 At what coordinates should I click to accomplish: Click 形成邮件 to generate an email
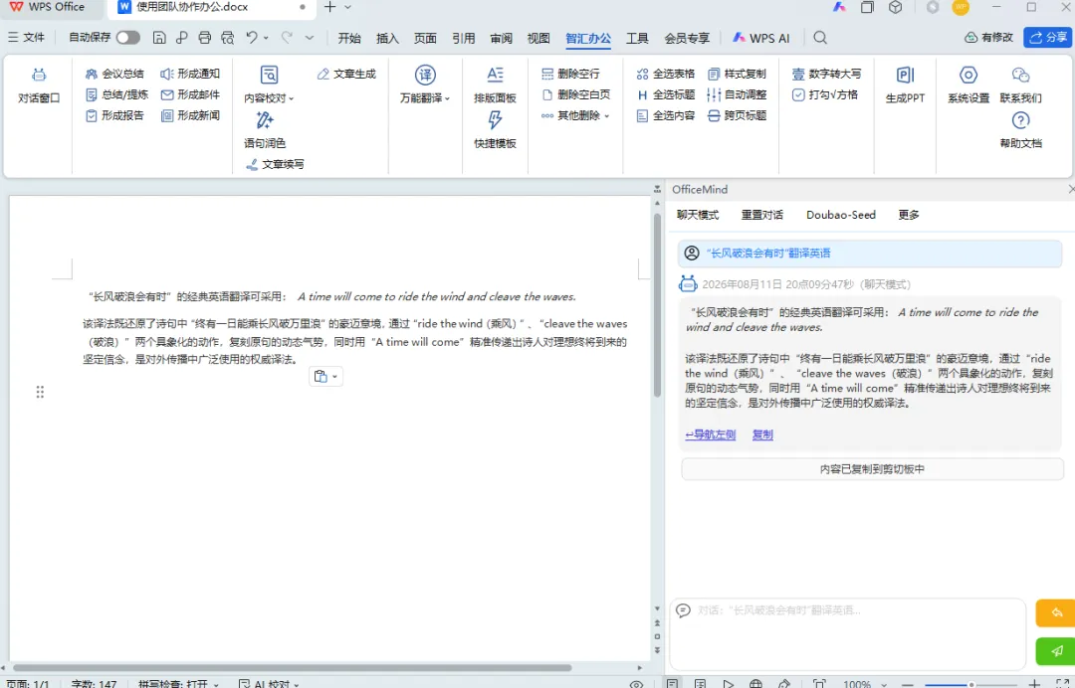190,94
